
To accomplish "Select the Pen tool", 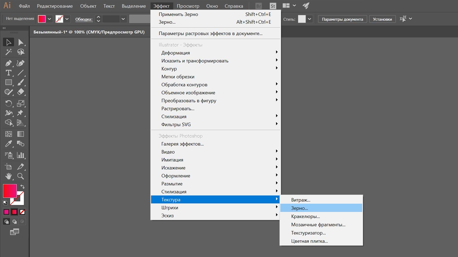I will [8, 63].
